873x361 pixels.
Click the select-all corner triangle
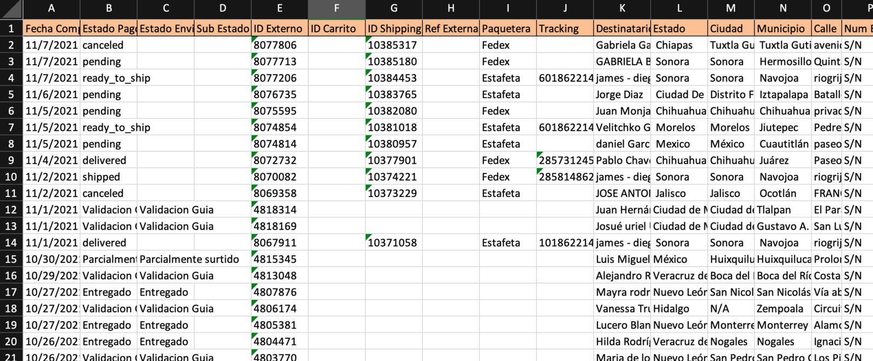(x=11, y=9)
